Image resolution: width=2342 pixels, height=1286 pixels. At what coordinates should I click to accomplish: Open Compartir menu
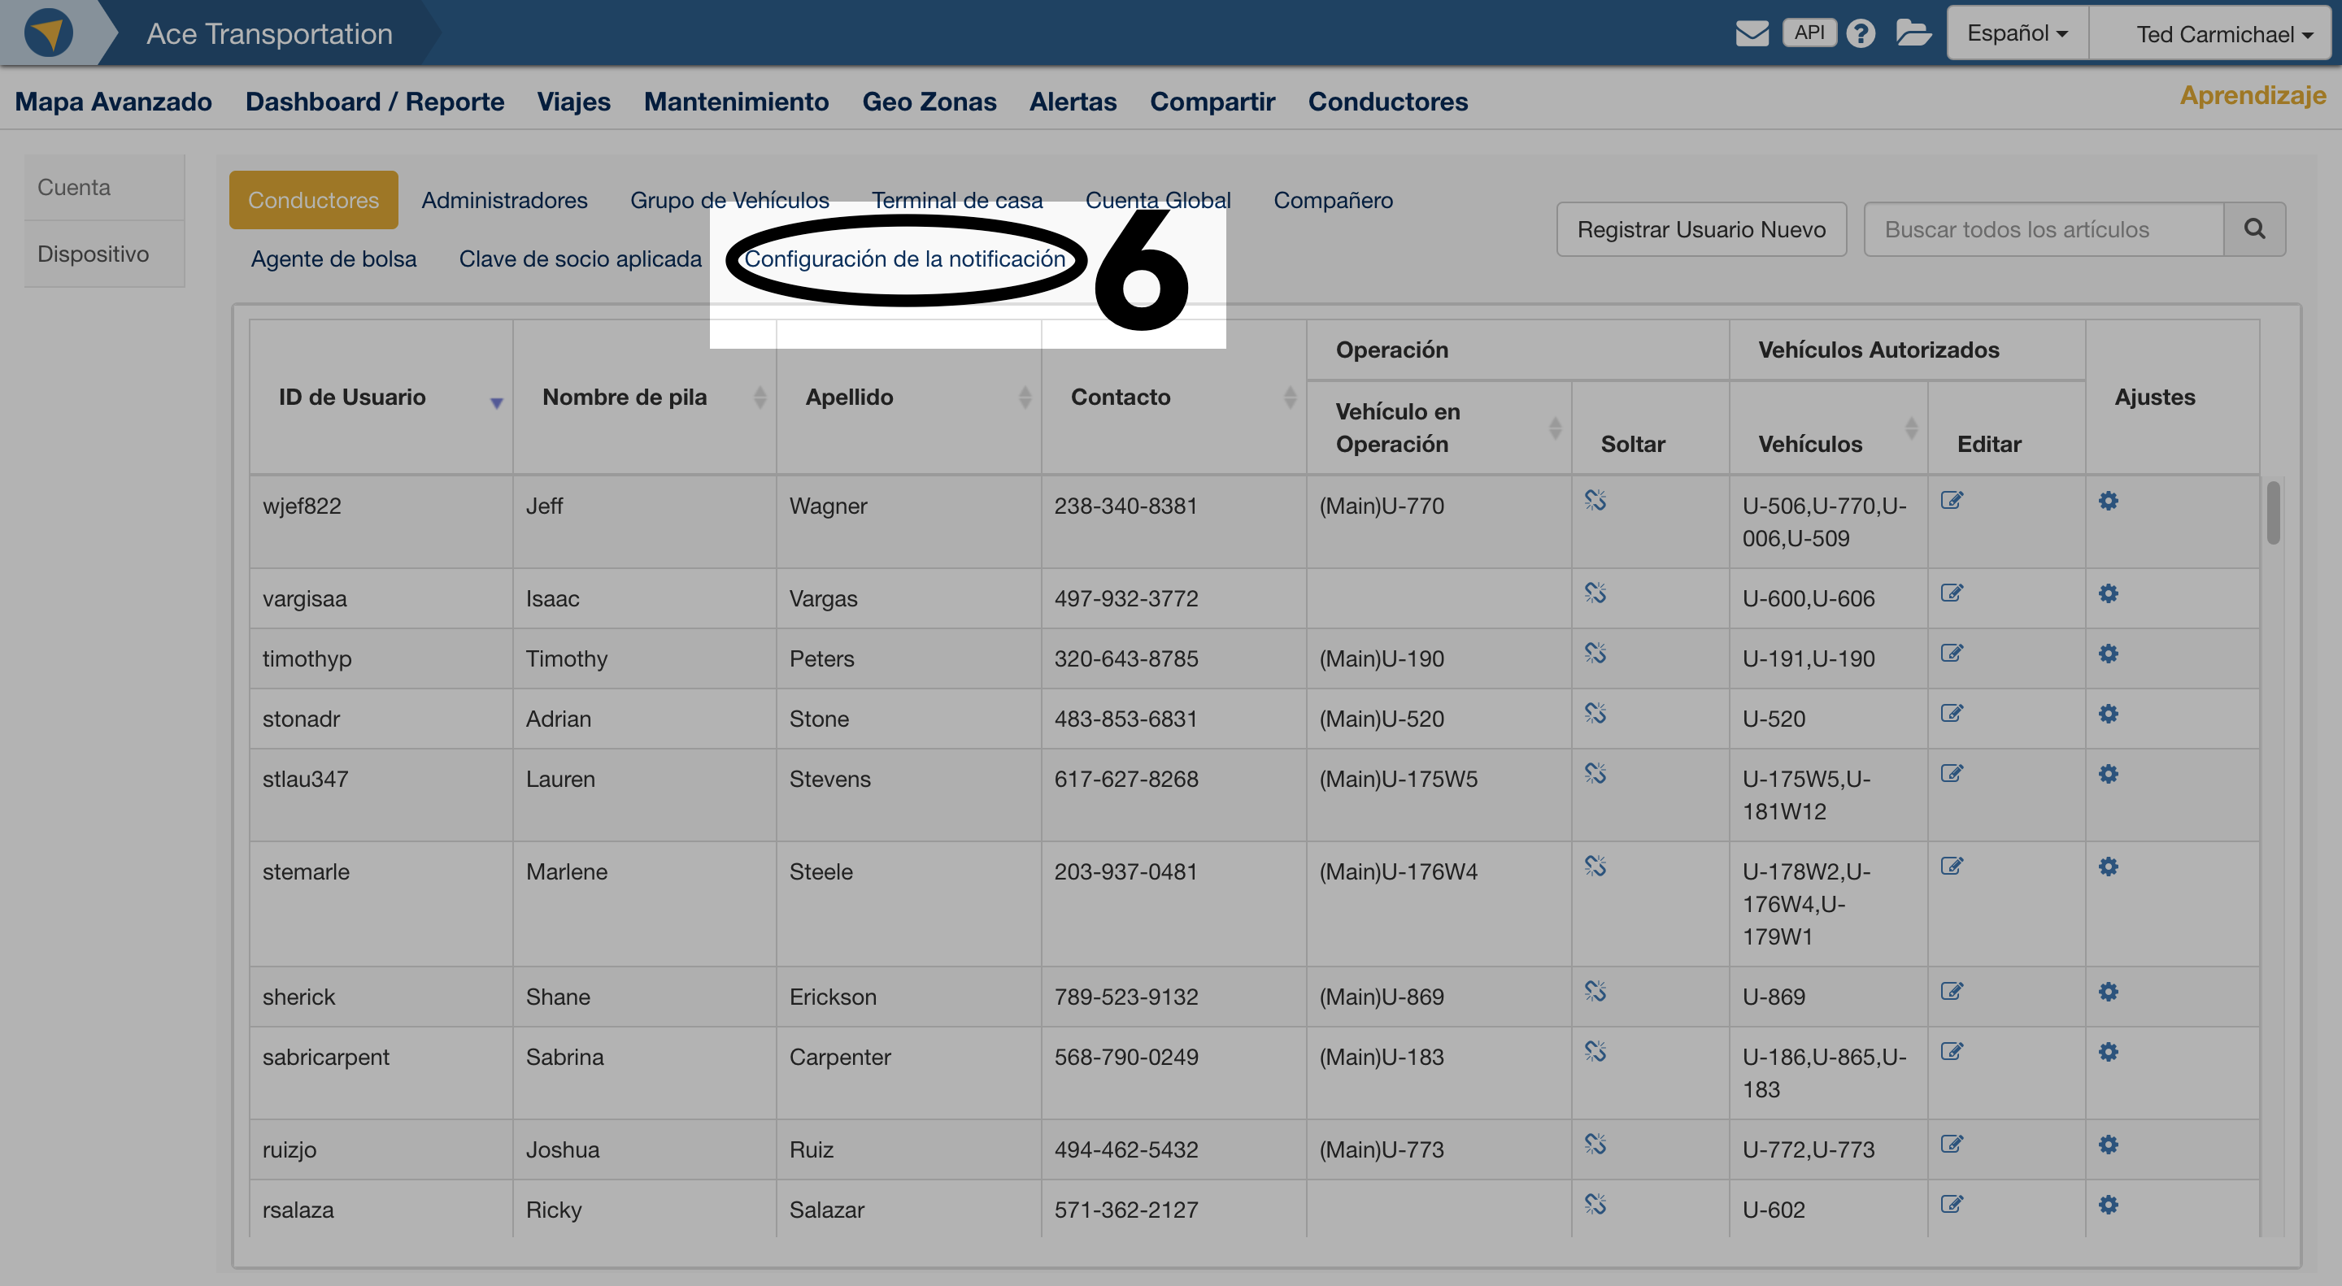pos(1212,101)
